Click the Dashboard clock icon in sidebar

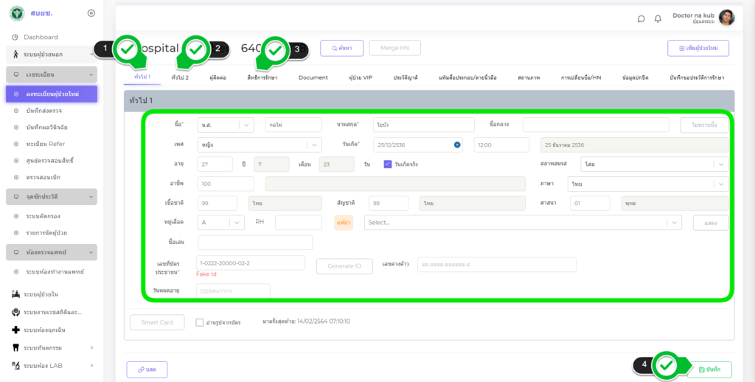pos(15,37)
